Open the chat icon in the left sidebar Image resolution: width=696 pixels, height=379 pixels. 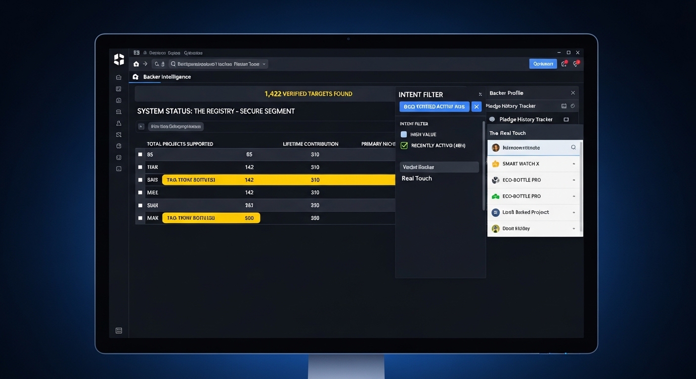coord(119,112)
